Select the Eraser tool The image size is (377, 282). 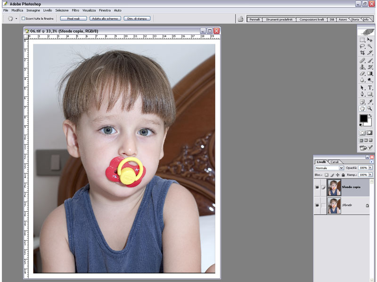[x=362, y=73]
